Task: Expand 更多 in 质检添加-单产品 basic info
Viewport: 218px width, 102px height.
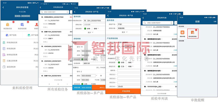Action: tap(125, 32)
